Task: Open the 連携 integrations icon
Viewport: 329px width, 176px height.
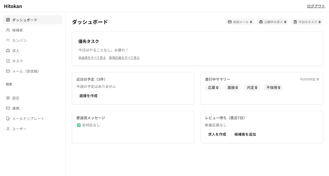Action: [9, 108]
